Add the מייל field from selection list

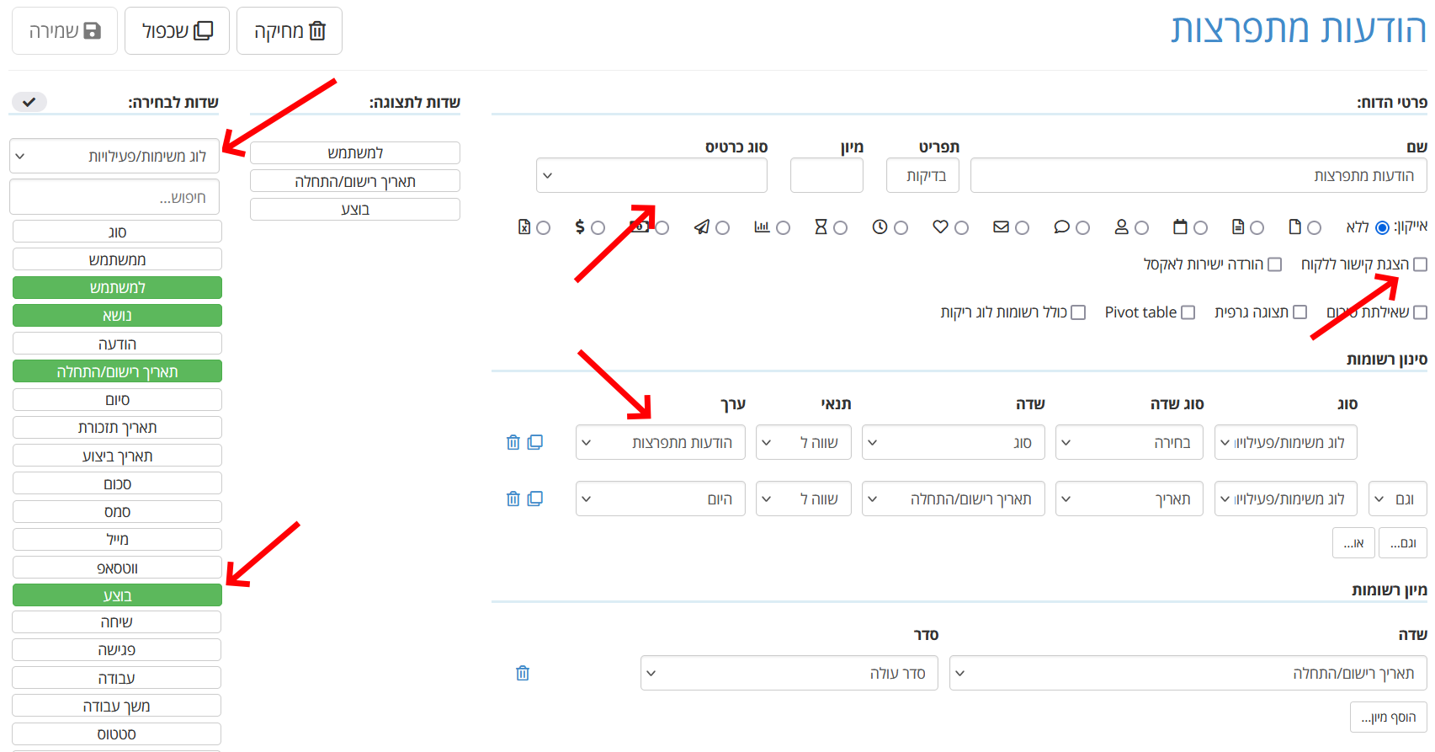pos(117,539)
